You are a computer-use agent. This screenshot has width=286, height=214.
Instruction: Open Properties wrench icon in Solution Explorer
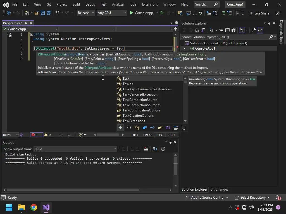coord(254,30)
